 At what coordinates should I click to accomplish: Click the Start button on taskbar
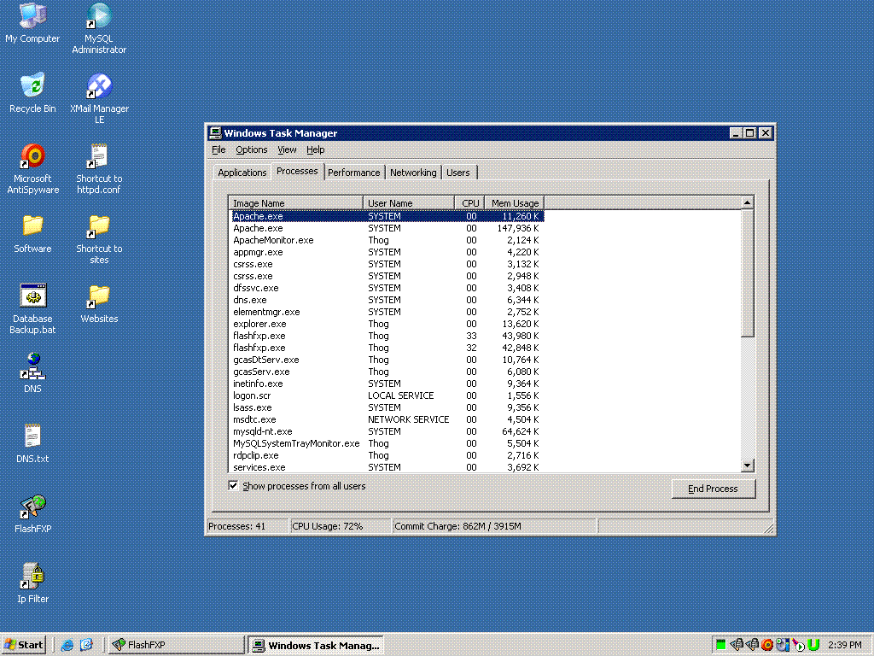click(24, 645)
